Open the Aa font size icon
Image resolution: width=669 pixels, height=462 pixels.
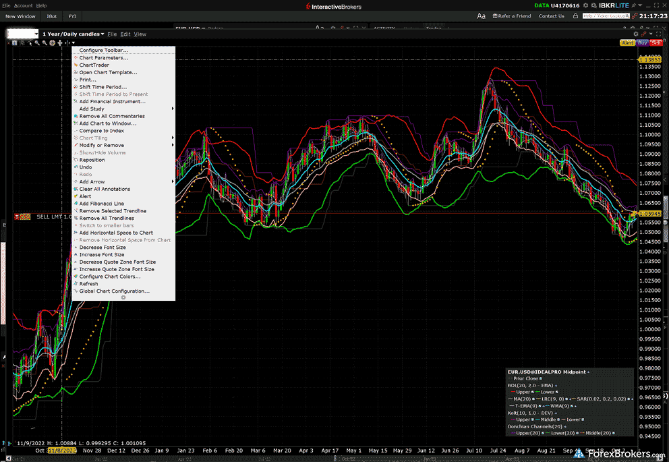click(x=481, y=16)
